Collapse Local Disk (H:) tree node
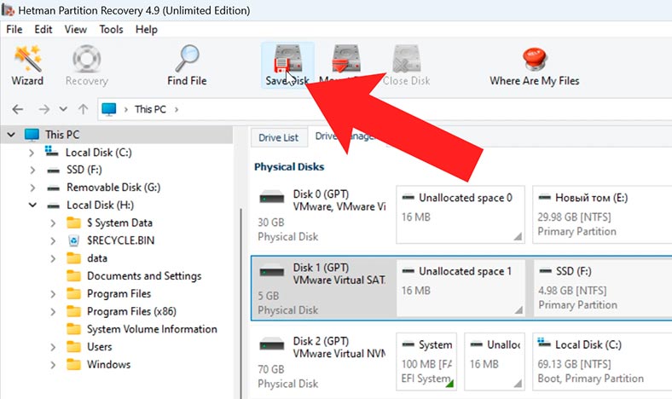 [x=32, y=205]
